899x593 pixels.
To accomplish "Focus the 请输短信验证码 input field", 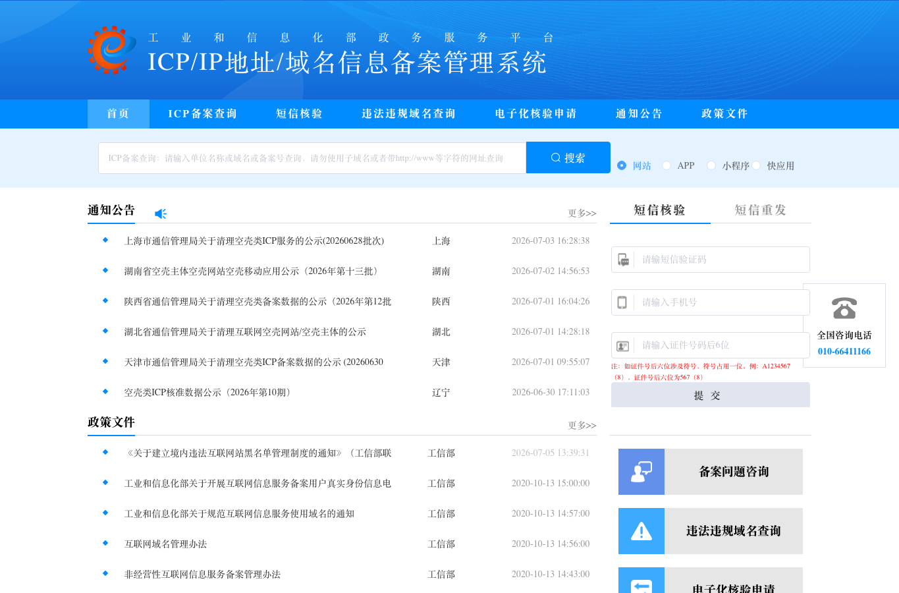I will 711,260.
